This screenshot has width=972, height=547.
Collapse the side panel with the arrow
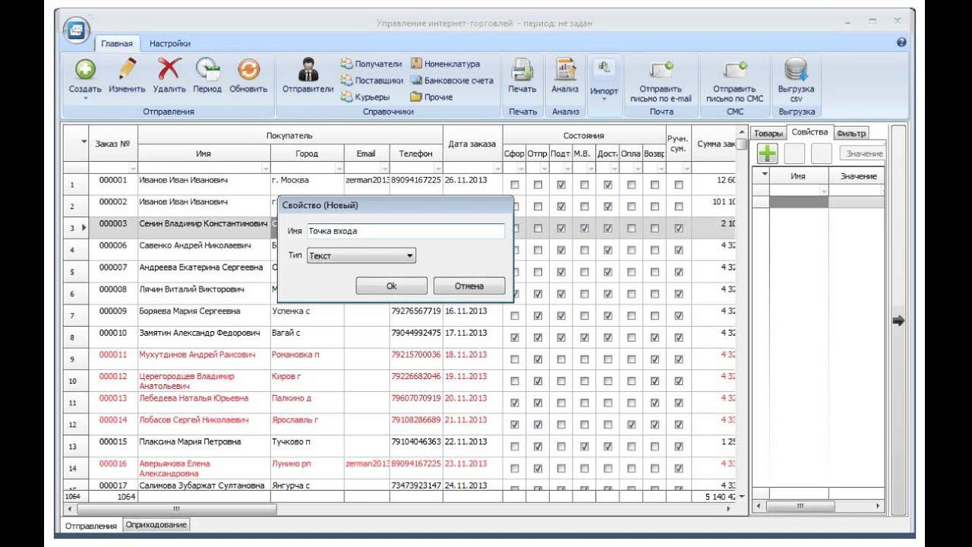898,321
